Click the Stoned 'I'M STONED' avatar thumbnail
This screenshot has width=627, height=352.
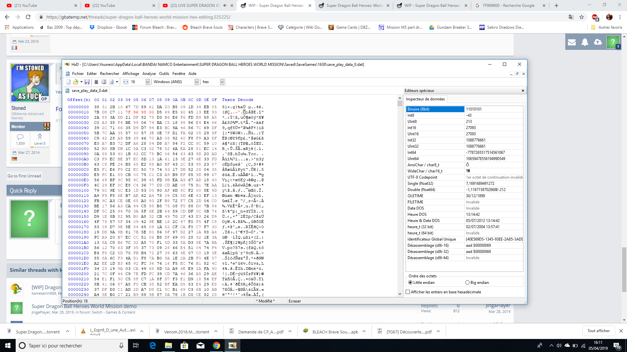[30, 83]
